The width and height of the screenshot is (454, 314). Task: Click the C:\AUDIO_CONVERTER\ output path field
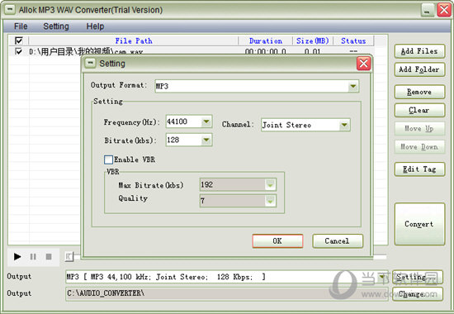click(x=227, y=293)
